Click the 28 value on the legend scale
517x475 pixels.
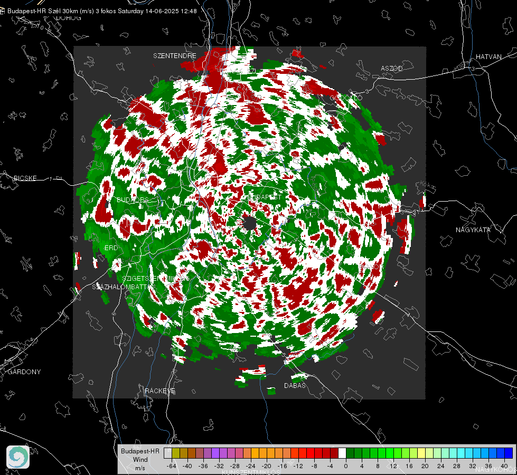point(457,466)
